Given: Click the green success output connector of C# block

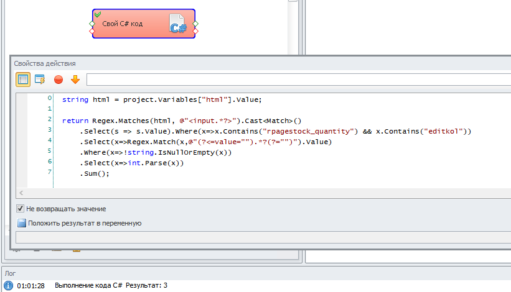Looking at the screenshot, I should 195,24.
